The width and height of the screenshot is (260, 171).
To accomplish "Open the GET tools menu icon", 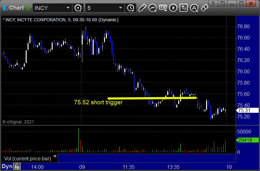I will click(163, 8).
